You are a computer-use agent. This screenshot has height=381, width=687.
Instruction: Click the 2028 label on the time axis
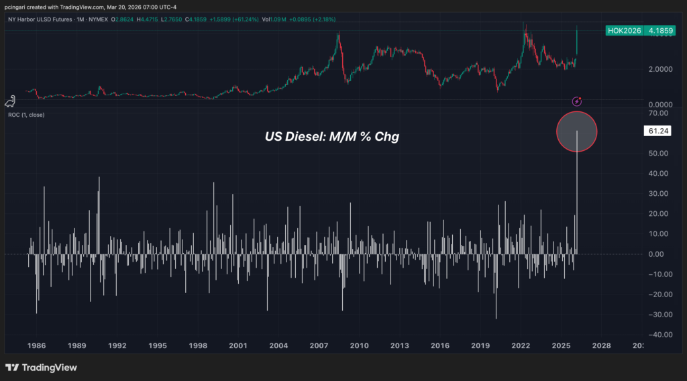(x=601, y=346)
